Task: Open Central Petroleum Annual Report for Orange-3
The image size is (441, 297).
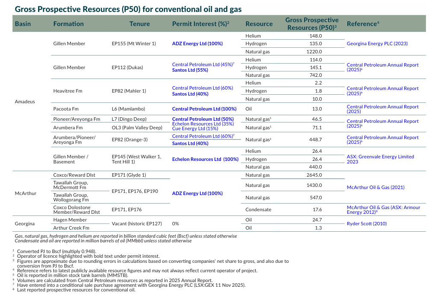Action: click(x=382, y=140)
